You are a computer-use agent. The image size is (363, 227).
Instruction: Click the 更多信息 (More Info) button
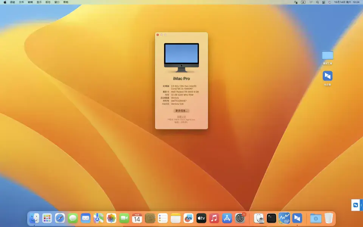(181, 111)
